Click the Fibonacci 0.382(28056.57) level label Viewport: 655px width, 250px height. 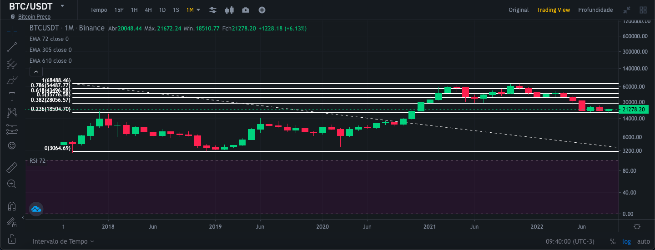click(x=50, y=100)
